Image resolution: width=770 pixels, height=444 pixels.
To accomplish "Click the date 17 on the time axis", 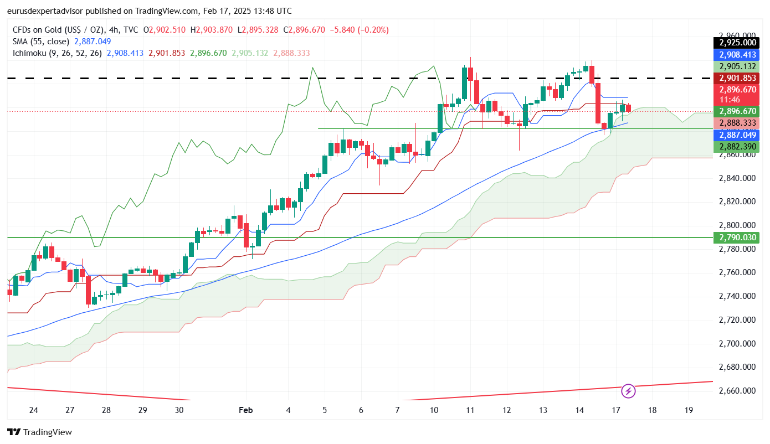I will click(x=615, y=410).
